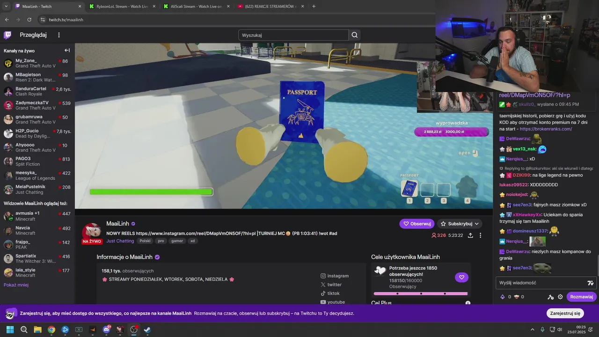The width and height of the screenshot is (599, 337).
Task: Go to the Twitch home logo
Action: point(7,35)
